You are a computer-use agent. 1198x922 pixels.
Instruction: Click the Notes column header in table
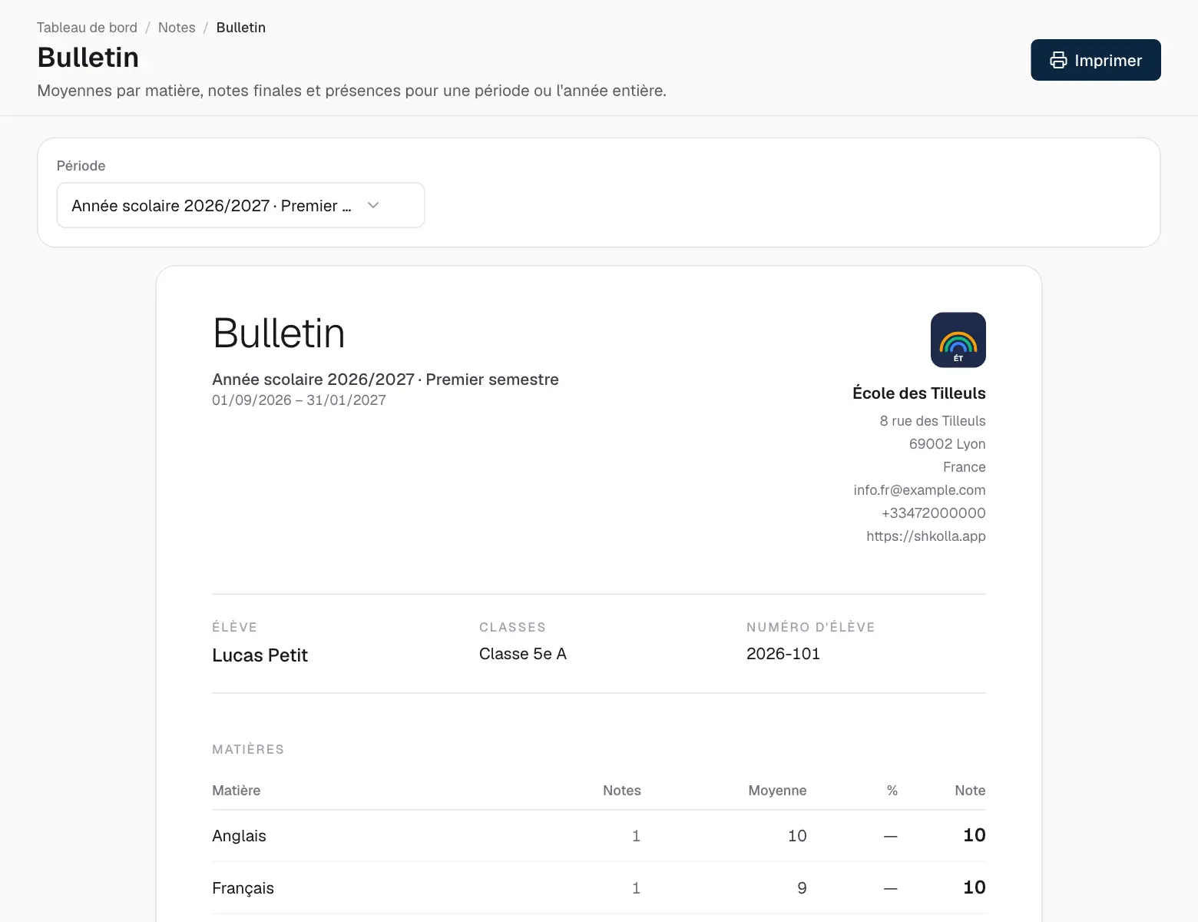[622, 791]
